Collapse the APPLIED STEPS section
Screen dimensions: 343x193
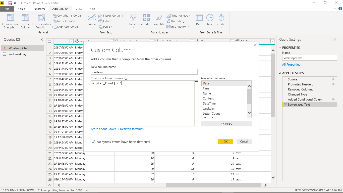(x=280, y=73)
